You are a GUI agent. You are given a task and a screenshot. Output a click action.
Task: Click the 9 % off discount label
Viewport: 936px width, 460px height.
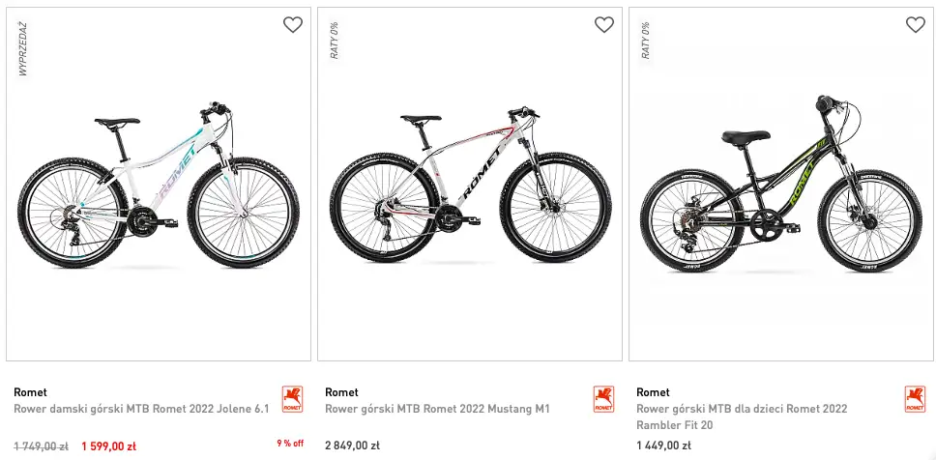point(290,444)
